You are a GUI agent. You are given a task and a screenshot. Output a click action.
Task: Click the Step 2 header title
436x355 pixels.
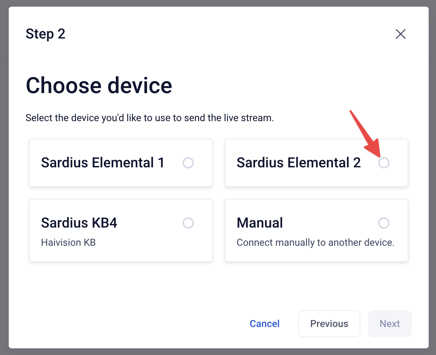45,34
